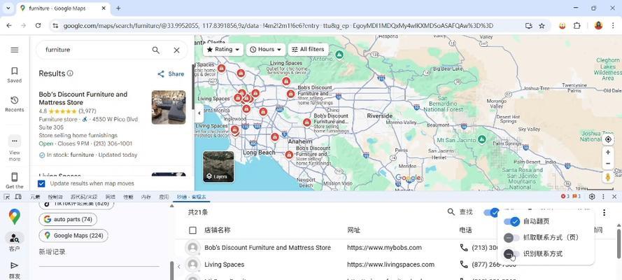This screenshot has height=280, width=622.
Task: Open the DevTools settings gear
Action: pyautogui.click(x=592, y=197)
